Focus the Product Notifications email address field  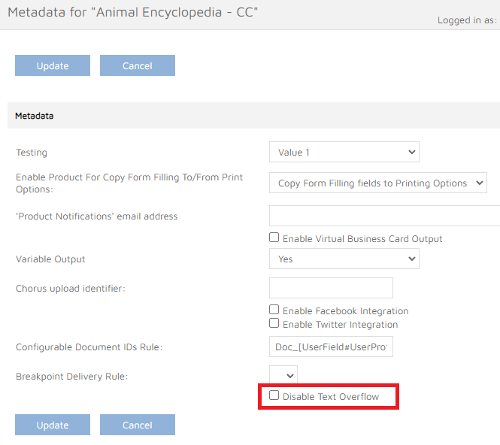click(384, 216)
